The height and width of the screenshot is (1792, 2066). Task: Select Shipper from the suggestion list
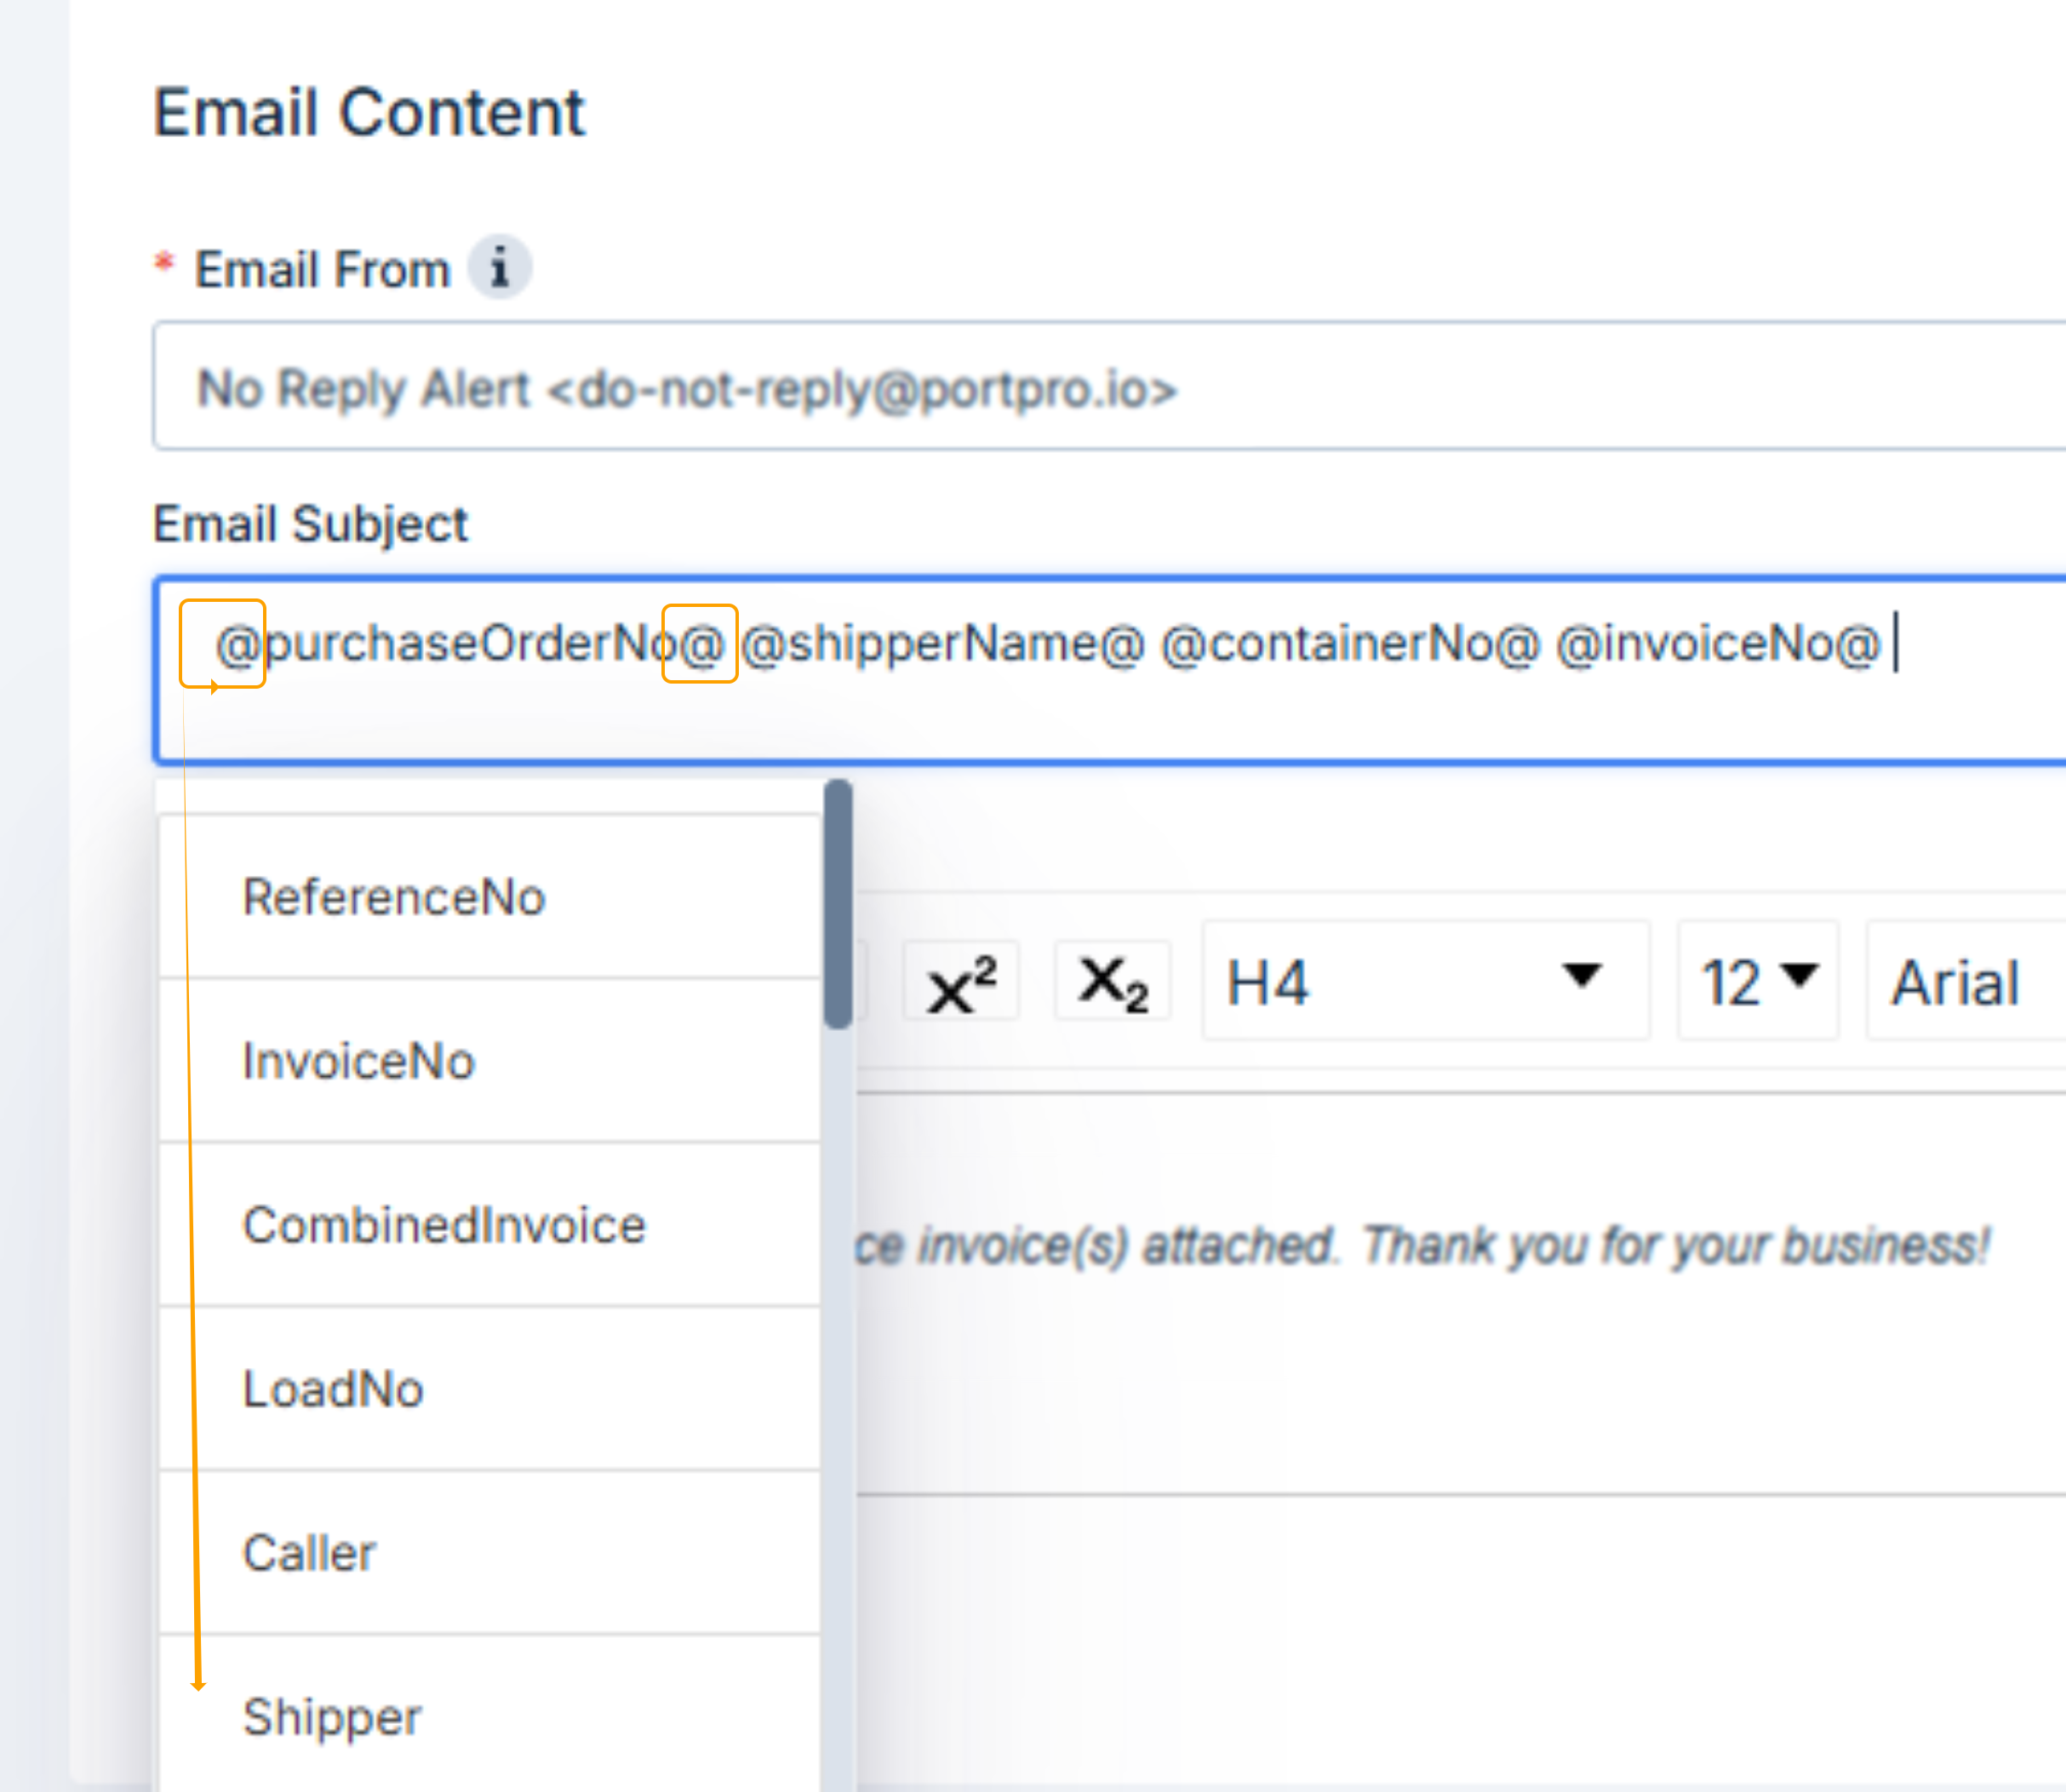tap(332, 1717)
